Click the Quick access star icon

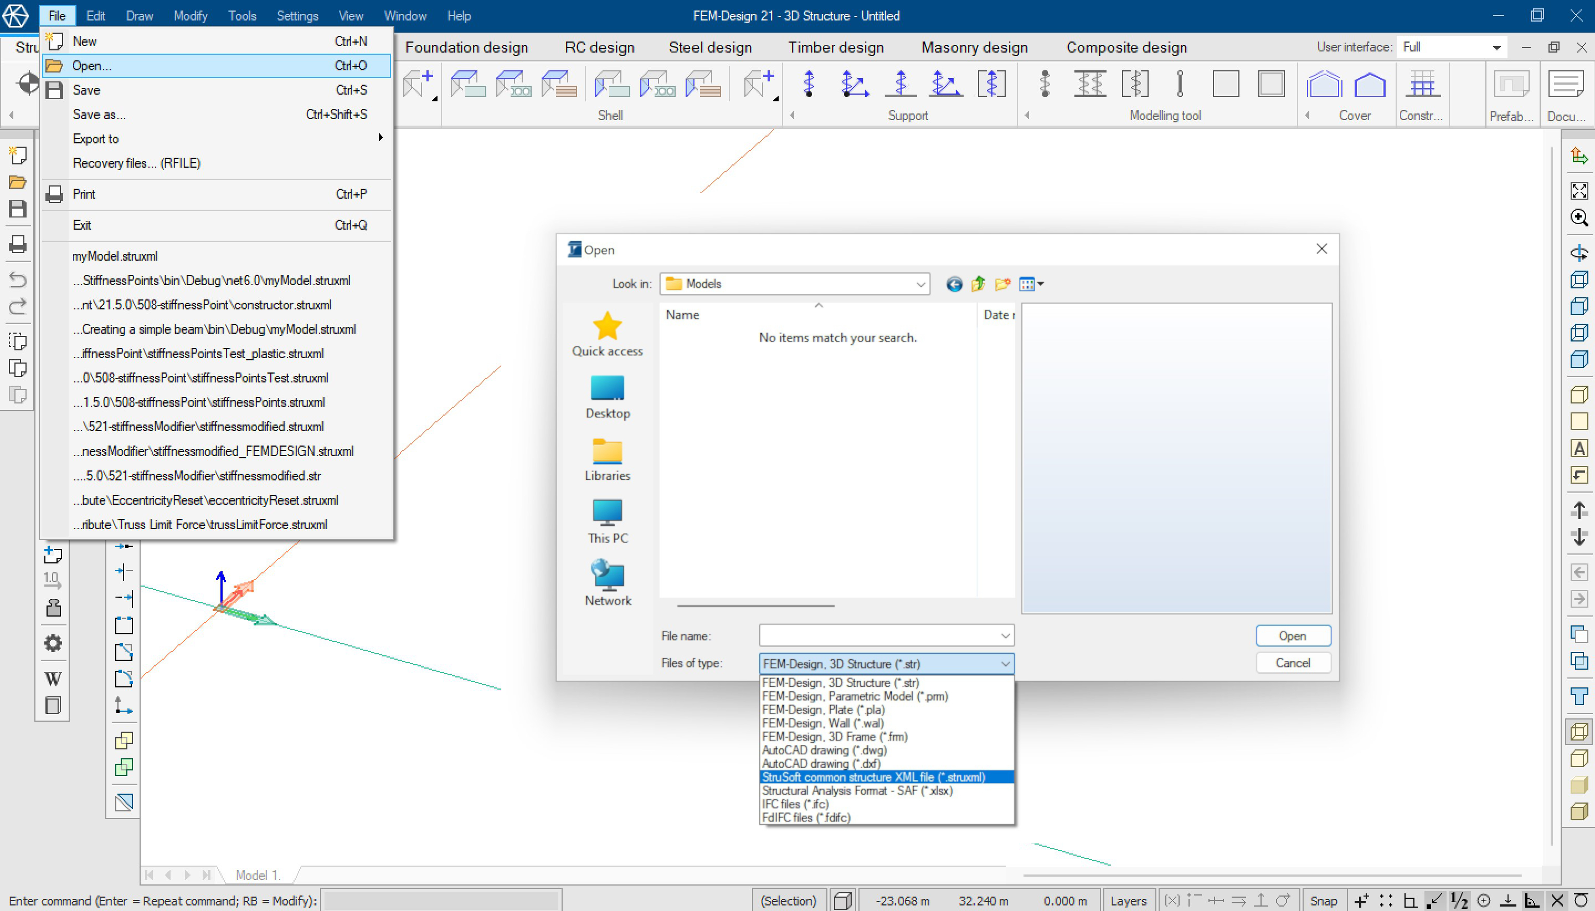pos(606,326)
